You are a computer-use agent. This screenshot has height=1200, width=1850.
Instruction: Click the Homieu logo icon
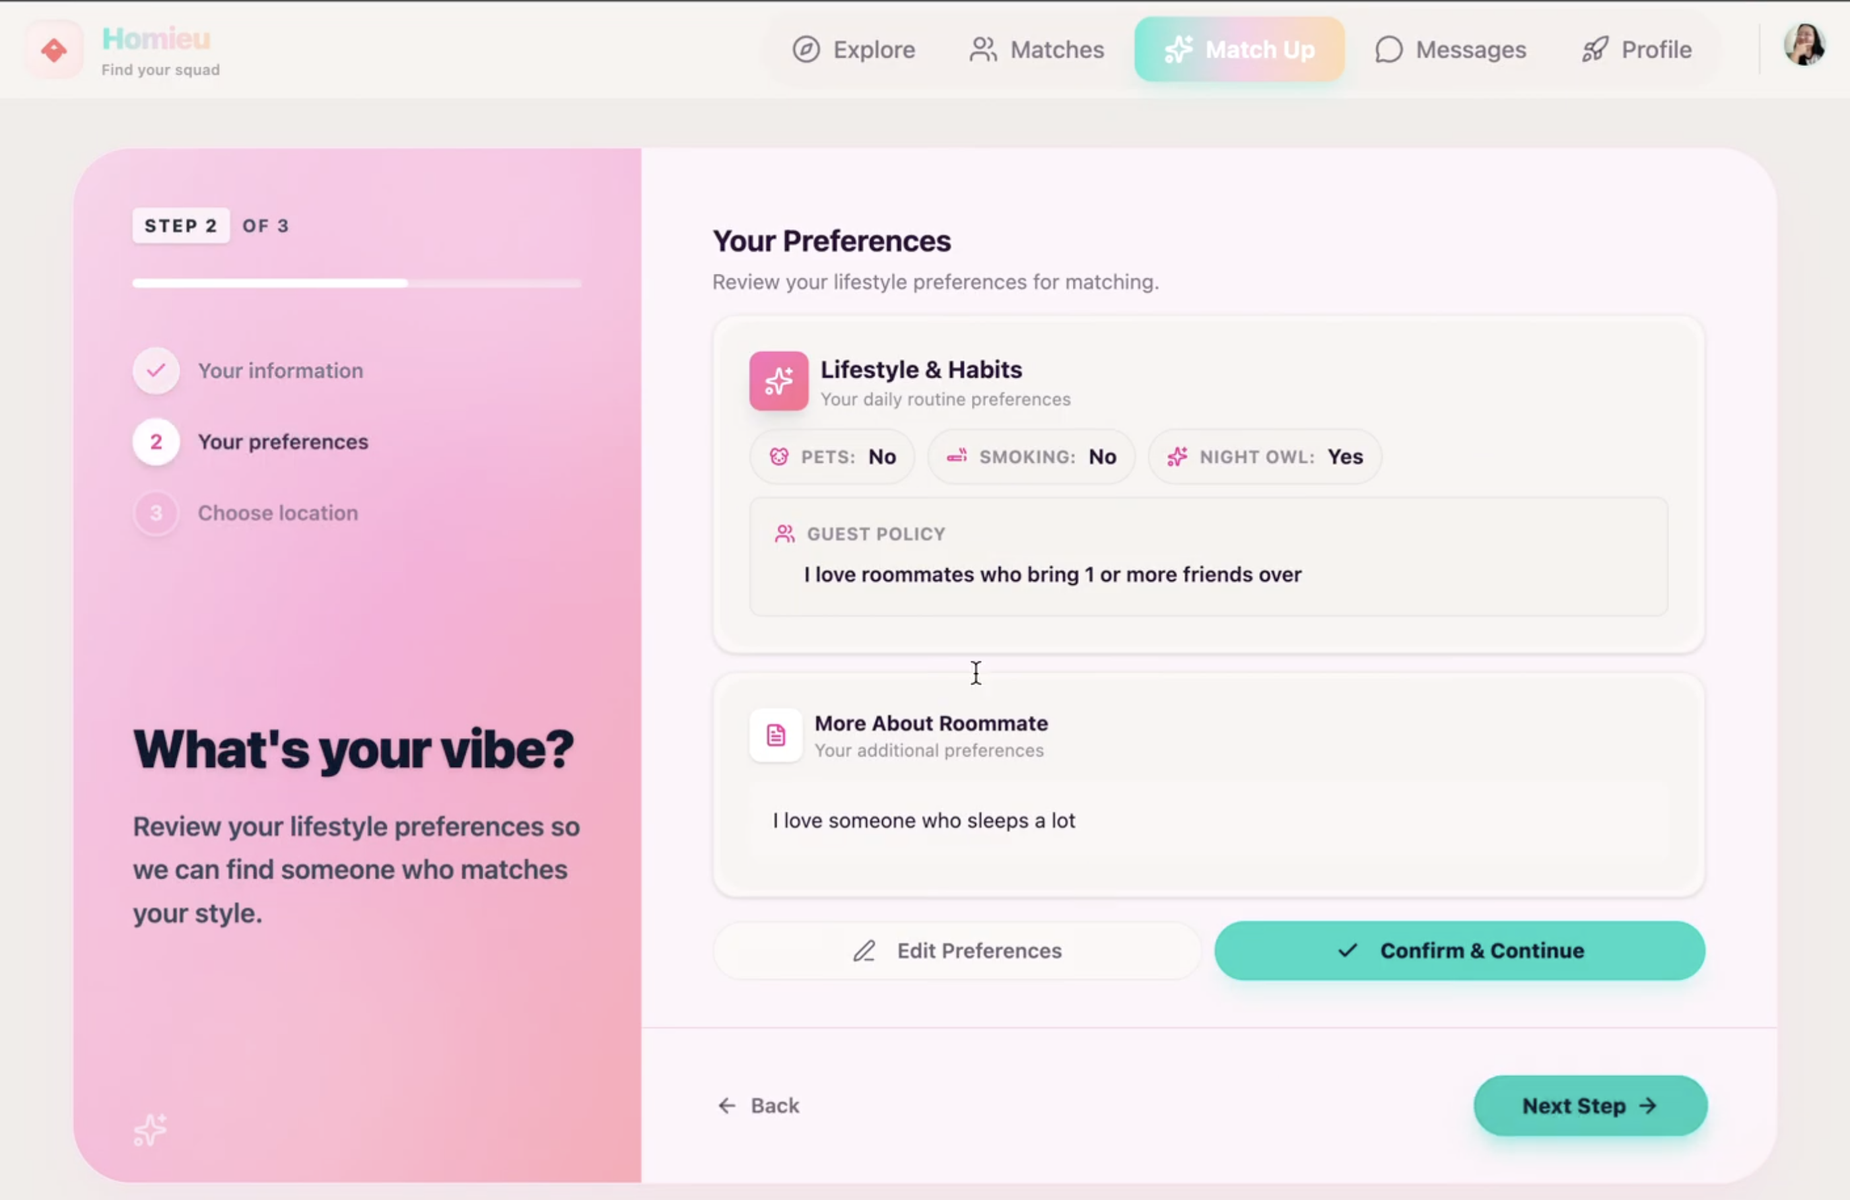click(53, 51)
